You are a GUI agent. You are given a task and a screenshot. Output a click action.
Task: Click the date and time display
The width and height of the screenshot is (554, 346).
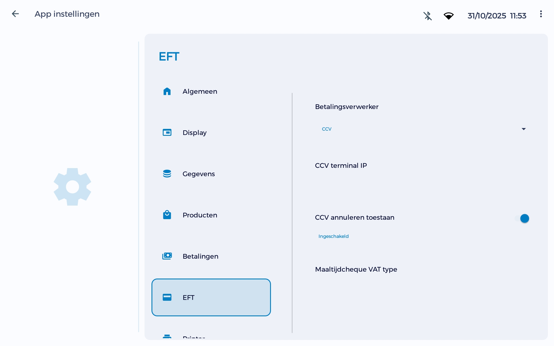click(497, 16)
